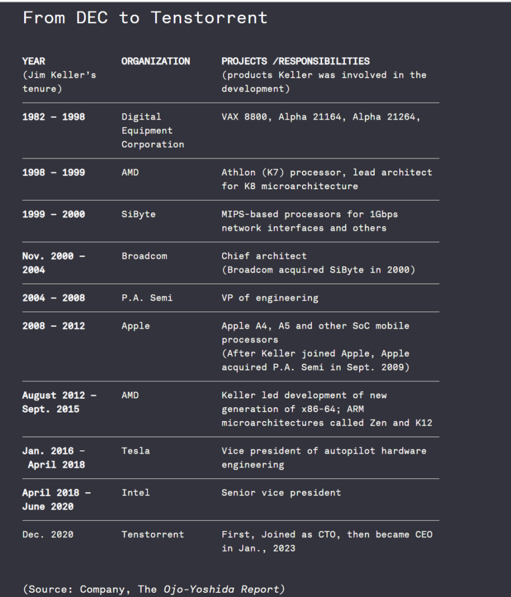Select the '1998 – 1999' year cell
This screenshot has width=511, height=597.
coord(54,172)
